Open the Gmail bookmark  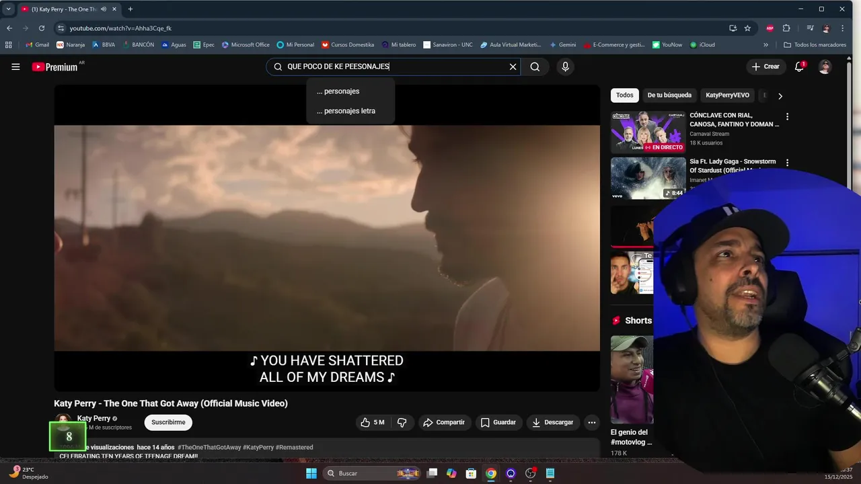point(36,45)
